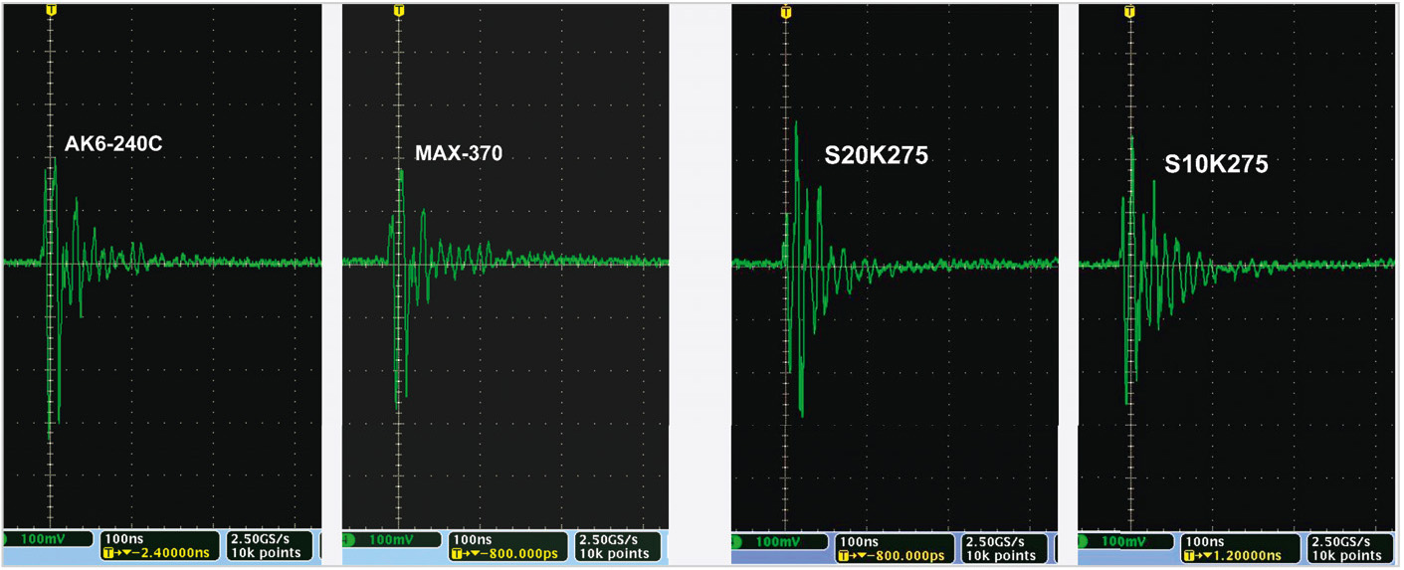
Task: Click 100mV channel readout in MAX-370 panel
Action: pos(392,540)
